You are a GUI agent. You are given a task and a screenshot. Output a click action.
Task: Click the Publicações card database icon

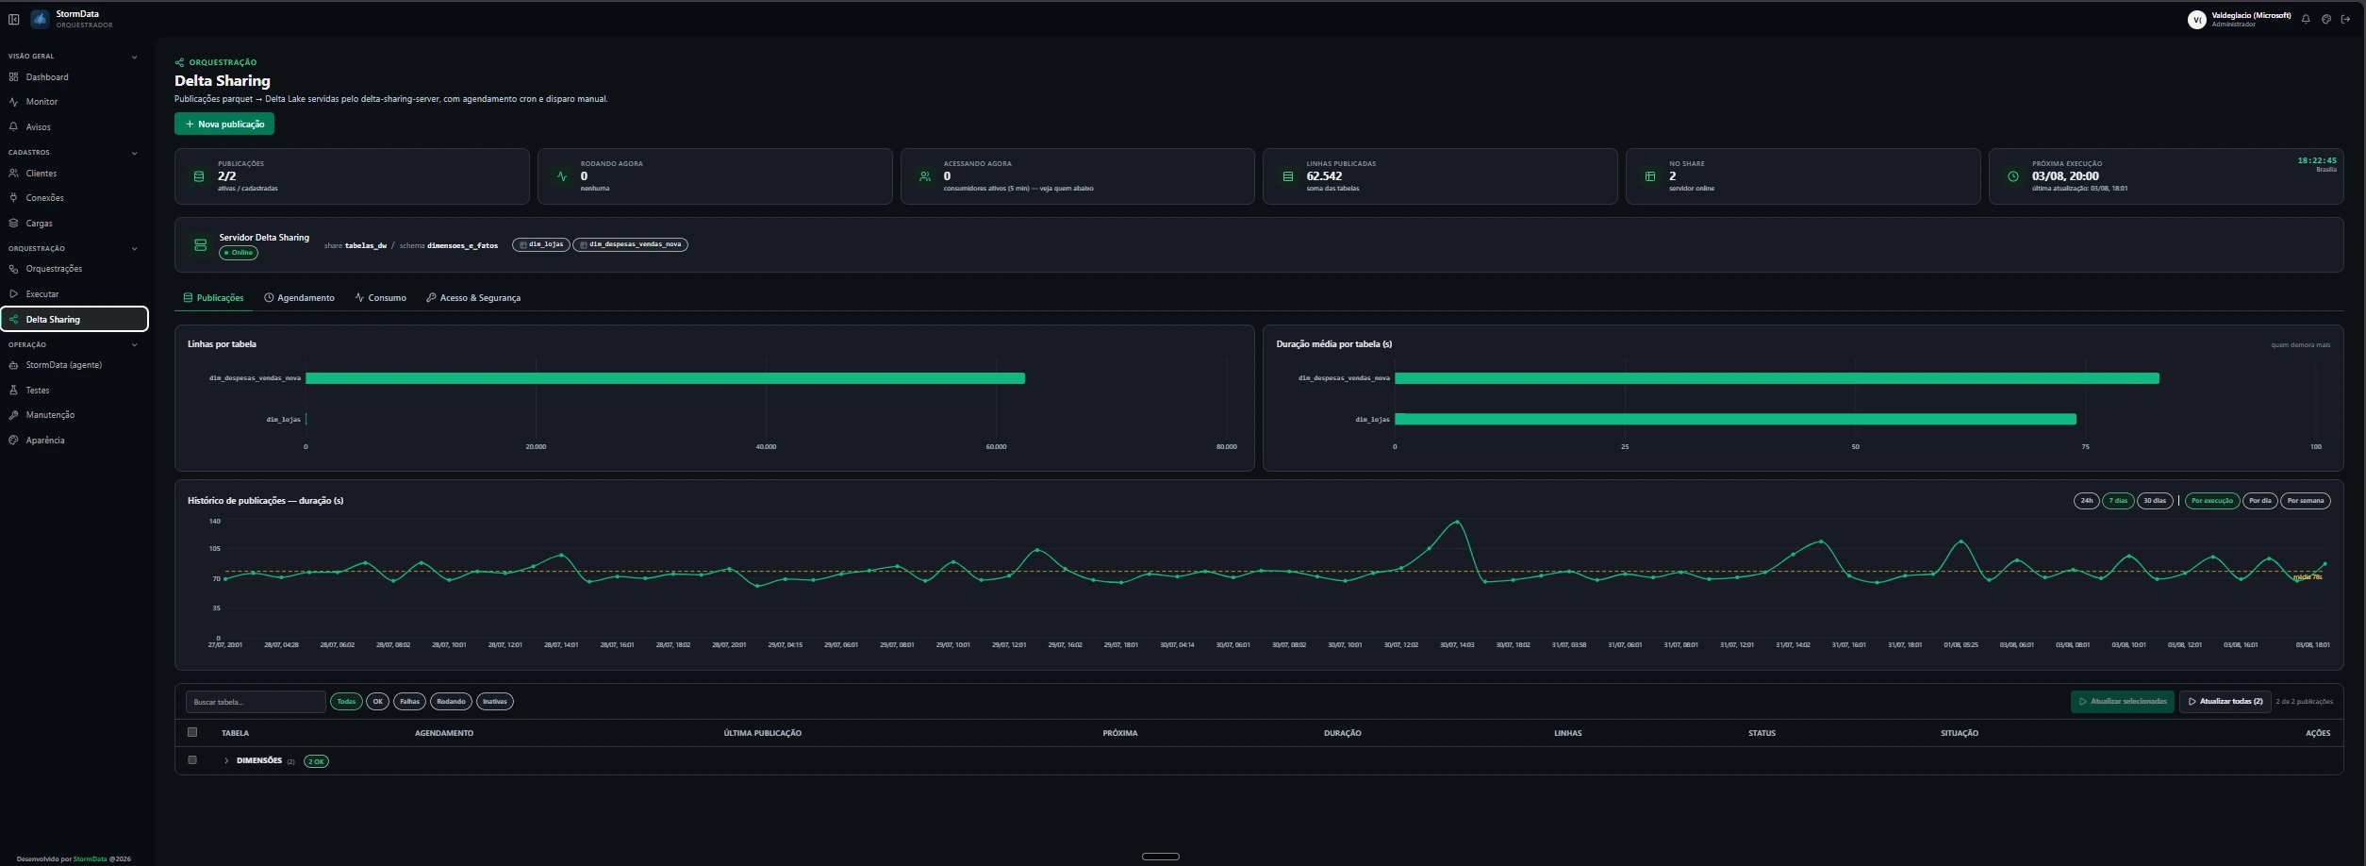click(x=198, y=176)
